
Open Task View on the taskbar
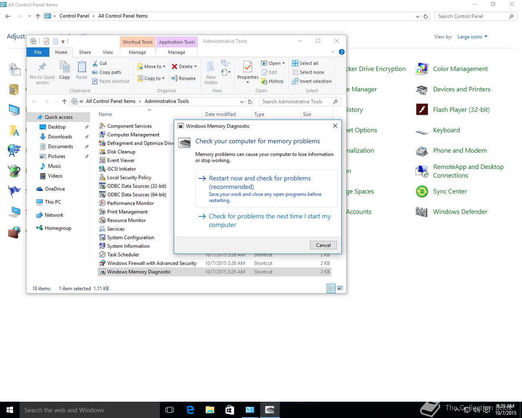[170, 410]
